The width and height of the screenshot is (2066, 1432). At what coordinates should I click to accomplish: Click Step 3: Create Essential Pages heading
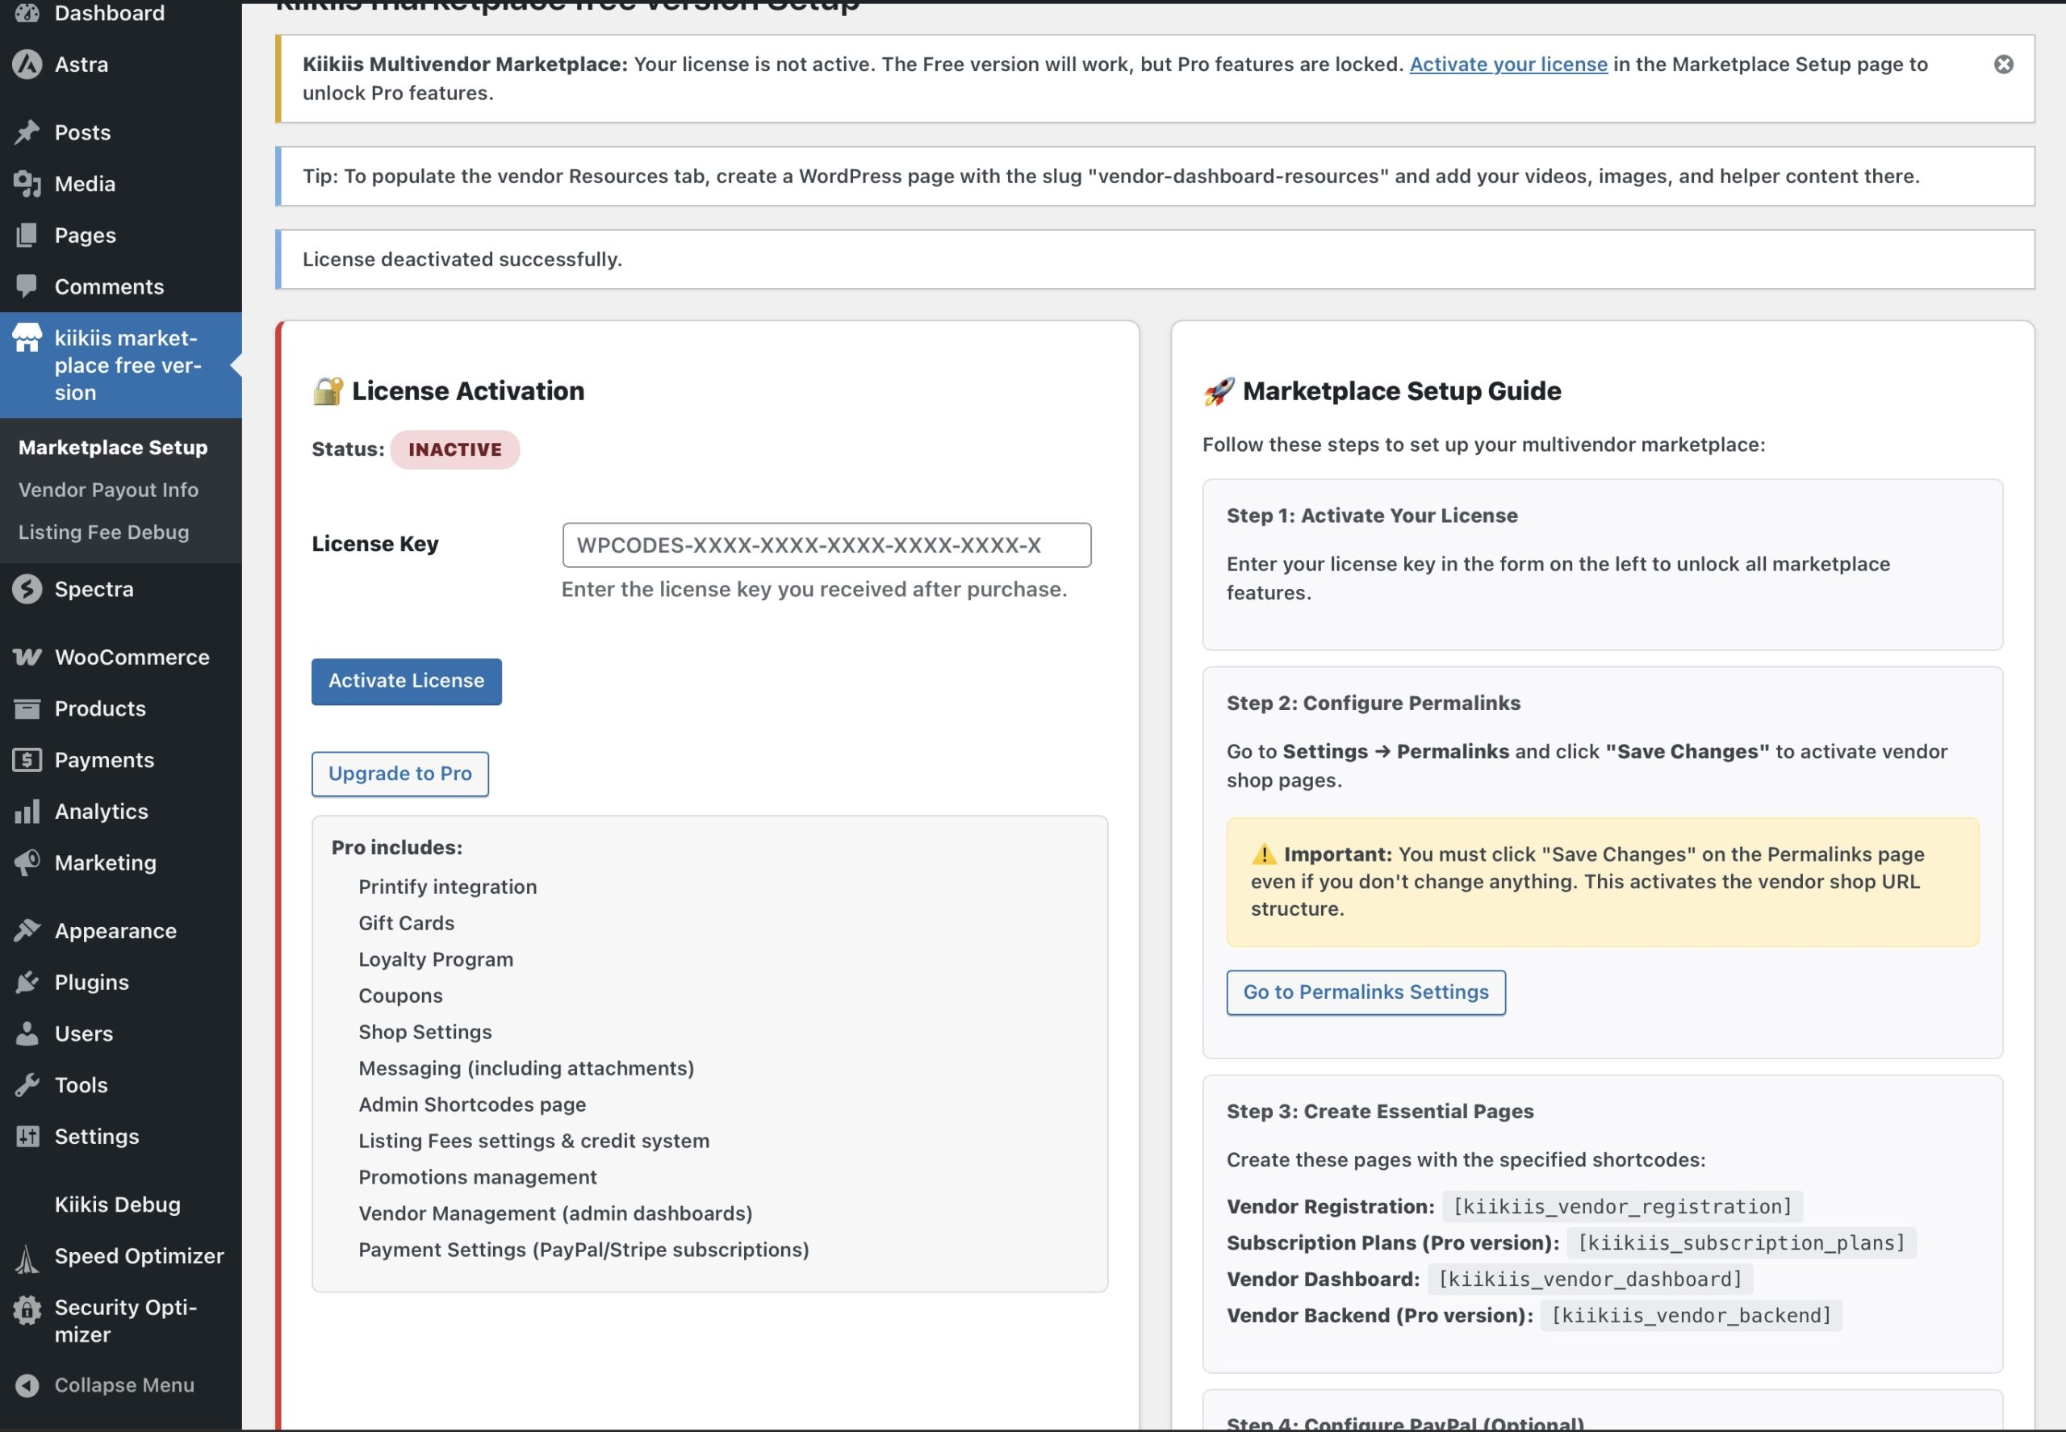coord(1380,1111)
